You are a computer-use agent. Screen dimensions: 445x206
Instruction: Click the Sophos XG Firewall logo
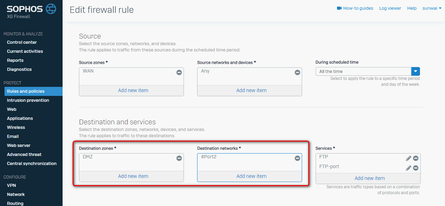[x=31, y=11]
